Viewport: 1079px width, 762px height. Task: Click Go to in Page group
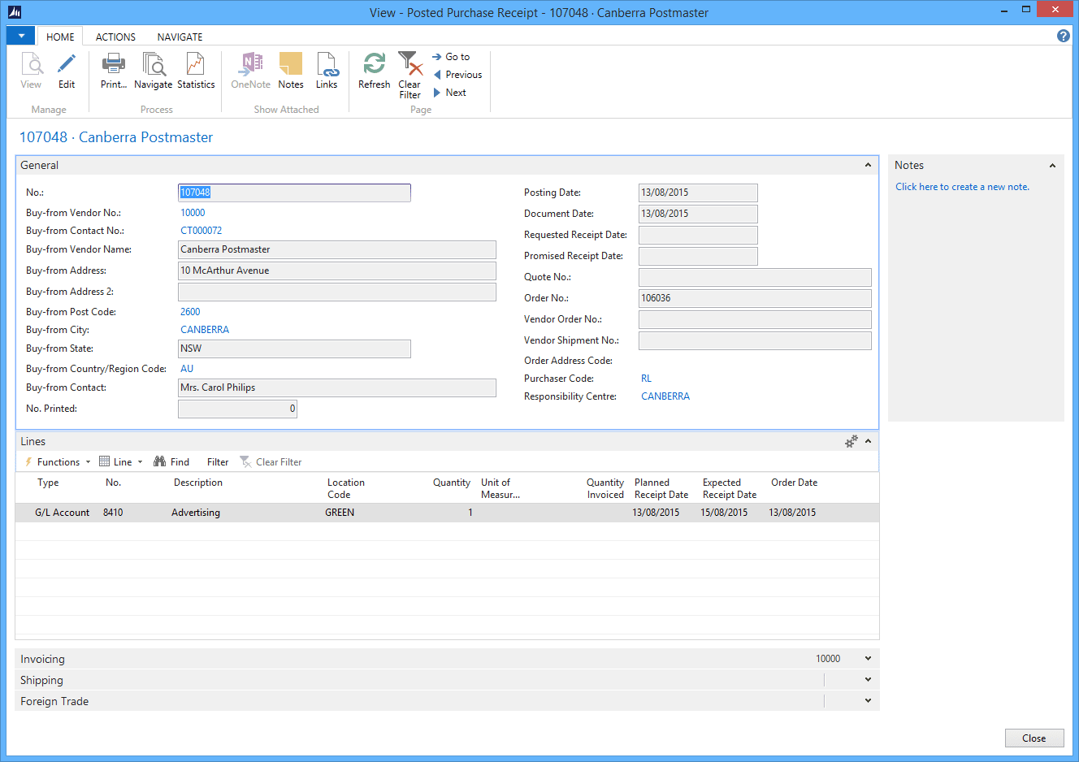click(x=451, y=57)
